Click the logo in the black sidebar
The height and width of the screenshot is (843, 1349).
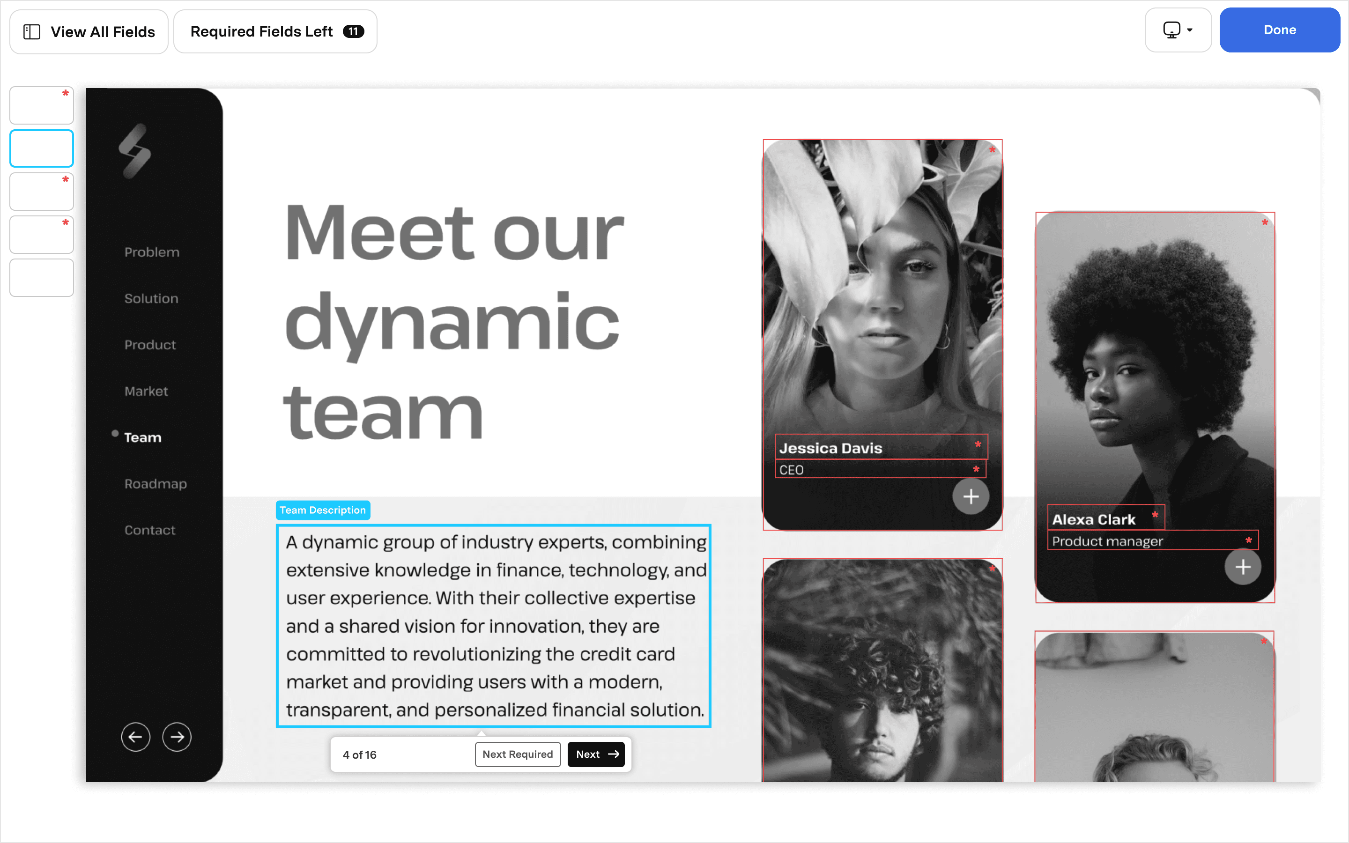pyautogui.click(x=134, y=151)
